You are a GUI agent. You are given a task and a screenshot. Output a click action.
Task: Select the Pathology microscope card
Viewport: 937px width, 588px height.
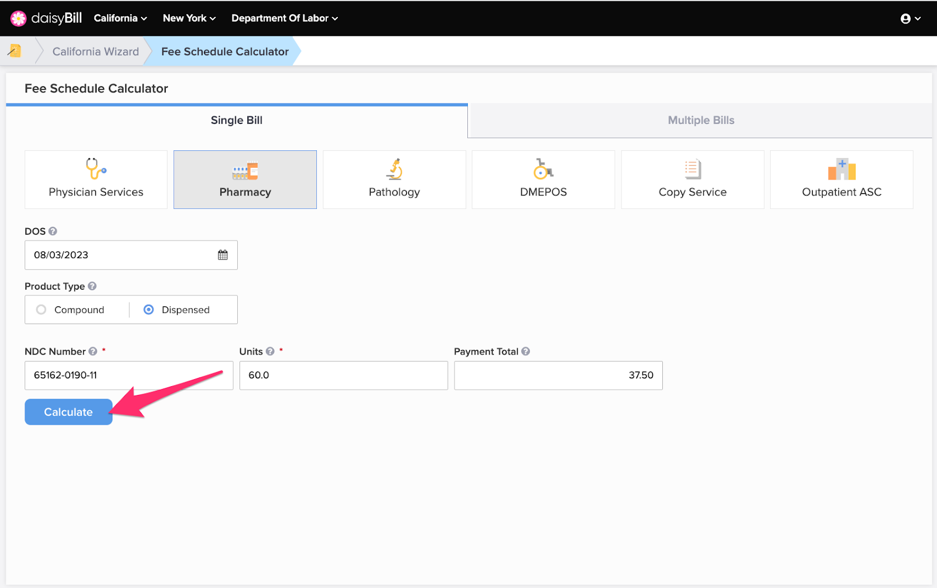(x=394, y=180)
